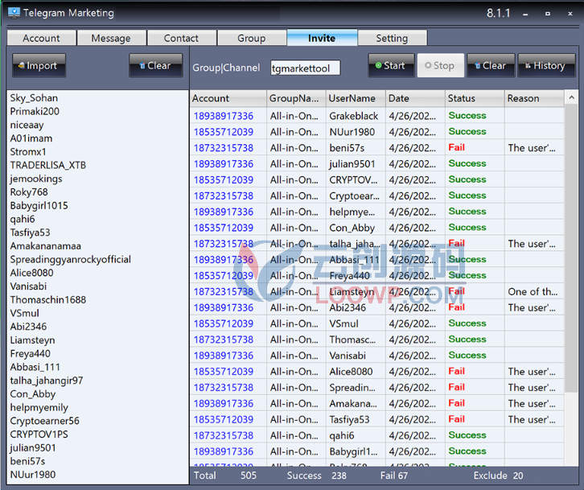Screen dimensions: 584x490
Task: Click the Exclude 20 status entry
Action: click(499, 476)
